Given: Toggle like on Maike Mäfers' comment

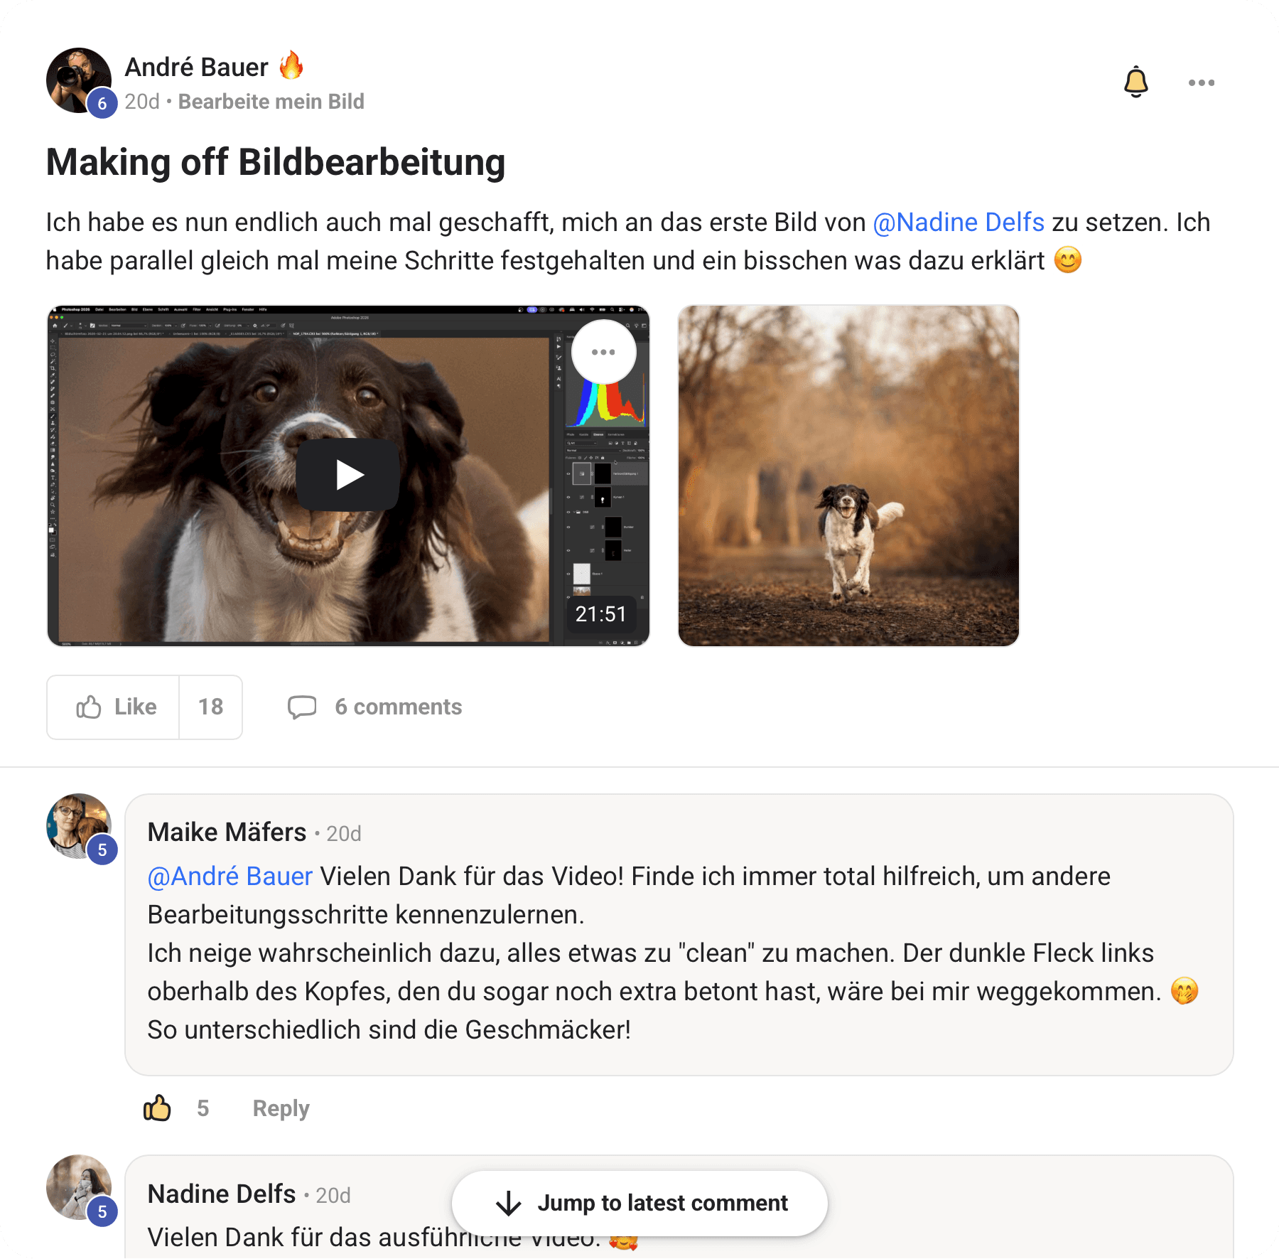Looking at the screenshot, I should point(157,1108).
